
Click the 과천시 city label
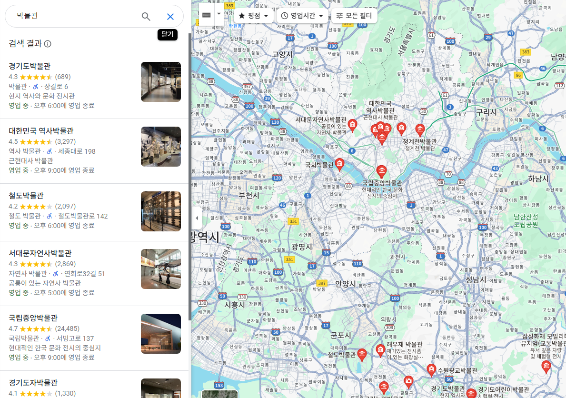[x=397, y=257]
